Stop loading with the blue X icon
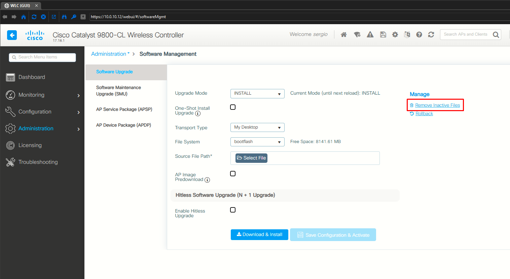This screenshot has width=510, height=279. coord(43,17)
